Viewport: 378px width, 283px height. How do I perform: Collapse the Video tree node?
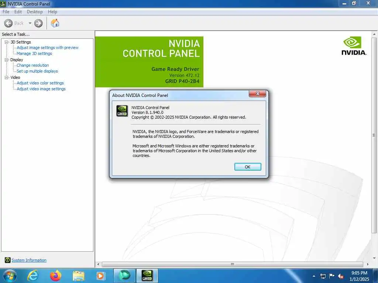coord(7,77)
